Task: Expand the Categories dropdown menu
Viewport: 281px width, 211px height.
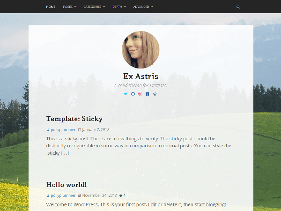Action: point(94,7)
